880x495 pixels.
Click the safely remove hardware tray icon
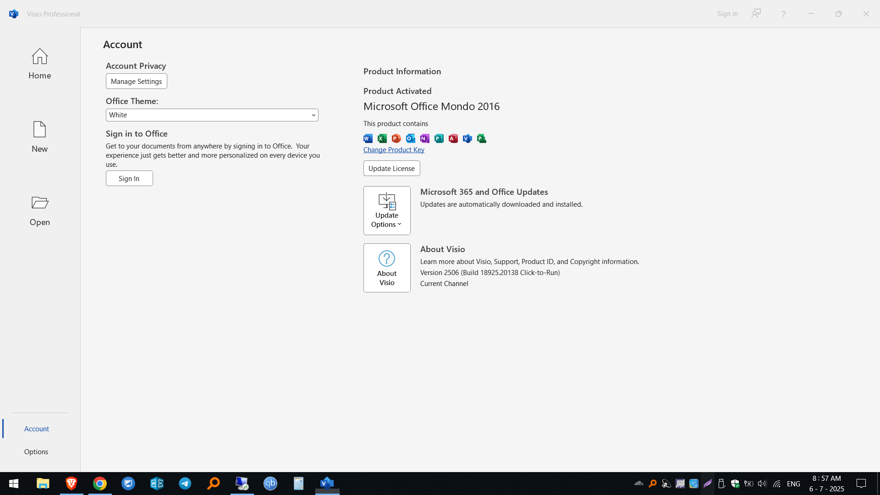click(721, 484)
